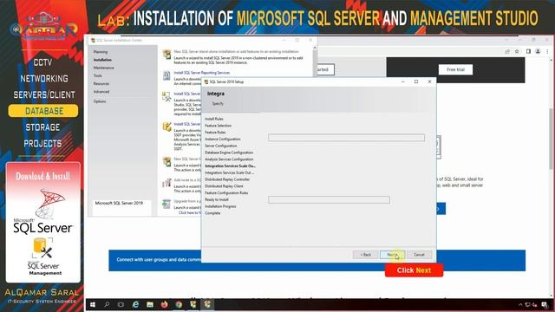555x312 pixels.
Task: Switch to the second SQL Server setup taskbar icon
Action: point(207,304)
